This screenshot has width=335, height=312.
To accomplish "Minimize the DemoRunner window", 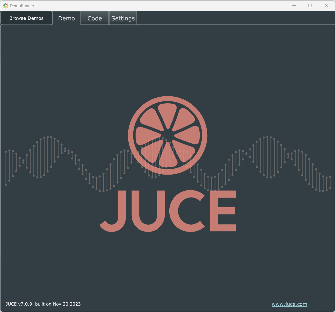I will tap(293, 6).
